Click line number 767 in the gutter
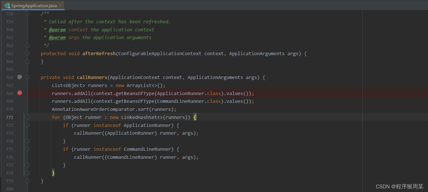Screen dimensions: 428x192 click(10, 85)
